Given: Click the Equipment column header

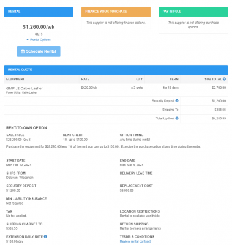Looking at the screenshot, I should click(15, 79).
